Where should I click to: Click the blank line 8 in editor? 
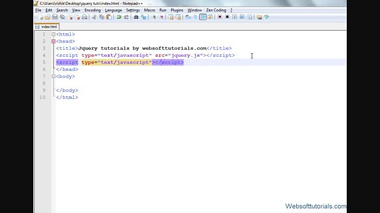pos(201,83)
